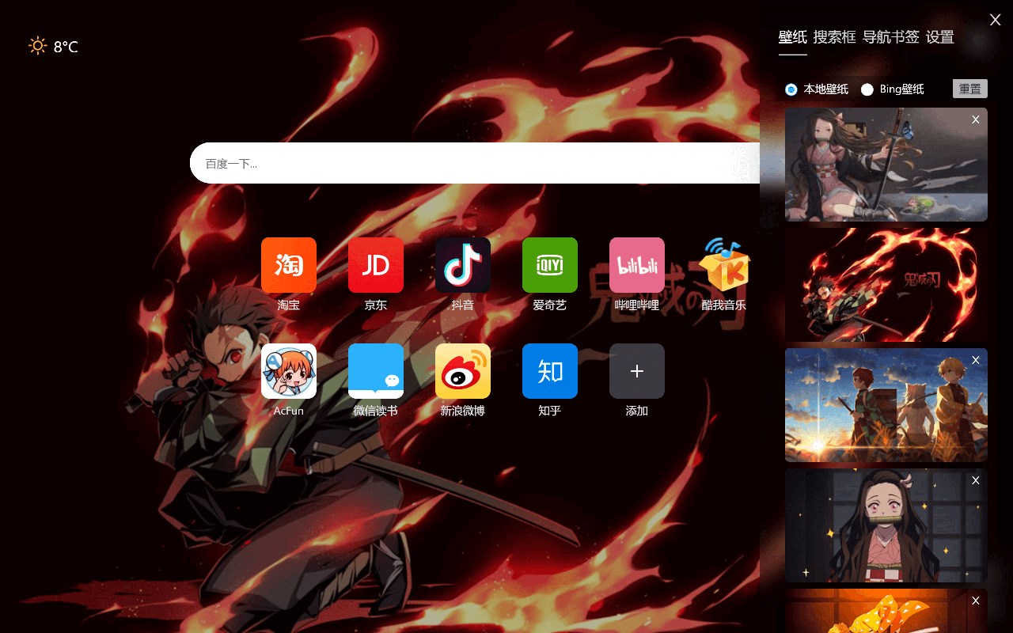Viewport: 1013px width, 633px height.
Task: Click the 添加 label text
Action: (x=637, y=411)
